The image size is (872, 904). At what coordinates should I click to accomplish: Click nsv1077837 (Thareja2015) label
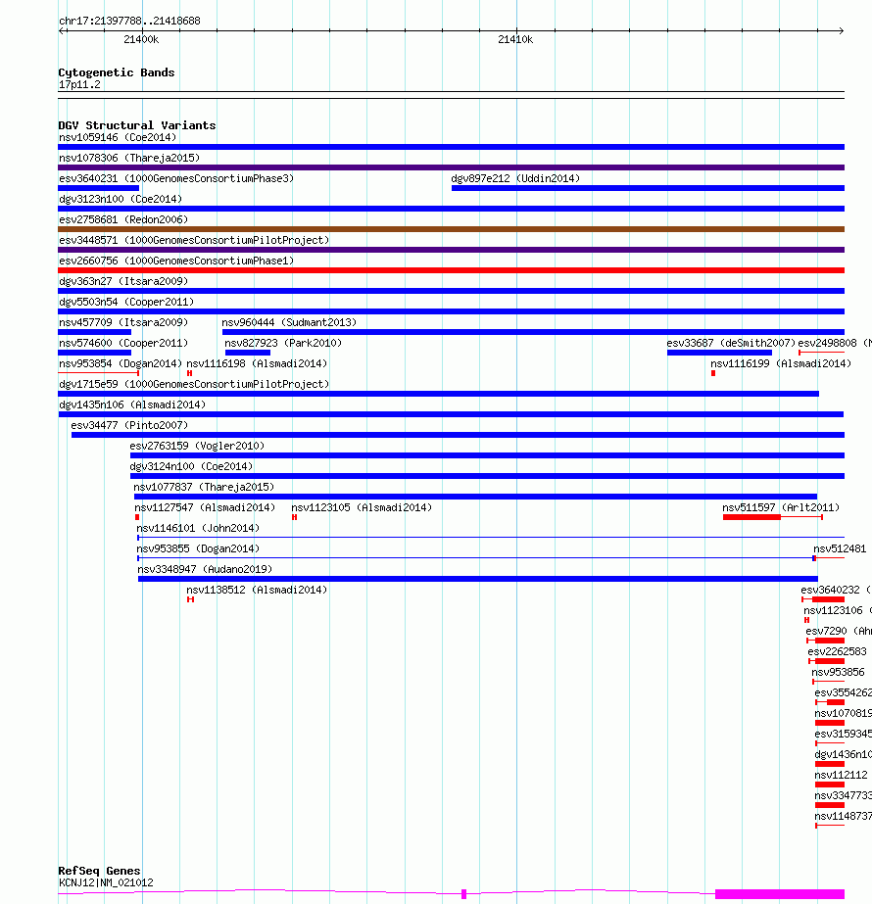(204, 487)
